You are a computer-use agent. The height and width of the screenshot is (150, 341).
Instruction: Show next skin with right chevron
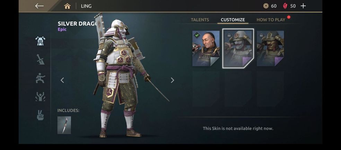click(x=173, y=80)
